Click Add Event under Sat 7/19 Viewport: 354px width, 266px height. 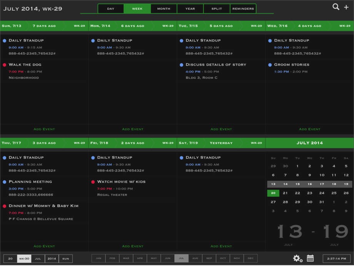pos(221,246)
